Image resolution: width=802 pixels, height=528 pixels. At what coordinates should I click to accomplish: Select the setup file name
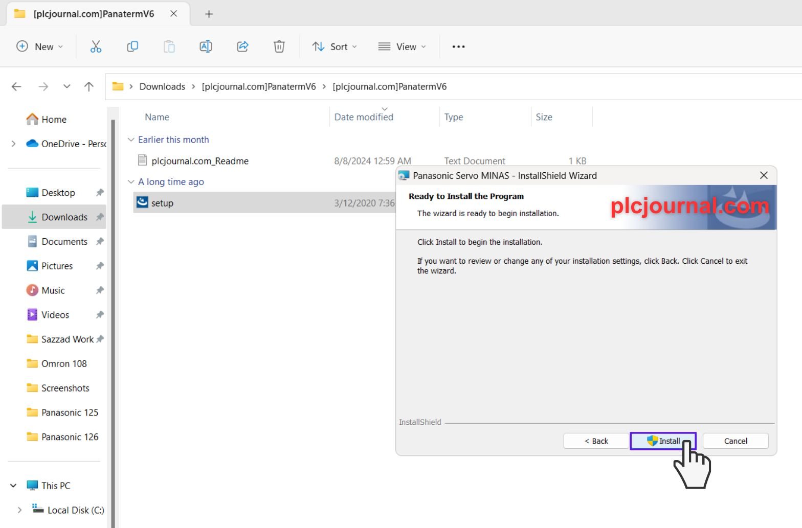(162, 203)
